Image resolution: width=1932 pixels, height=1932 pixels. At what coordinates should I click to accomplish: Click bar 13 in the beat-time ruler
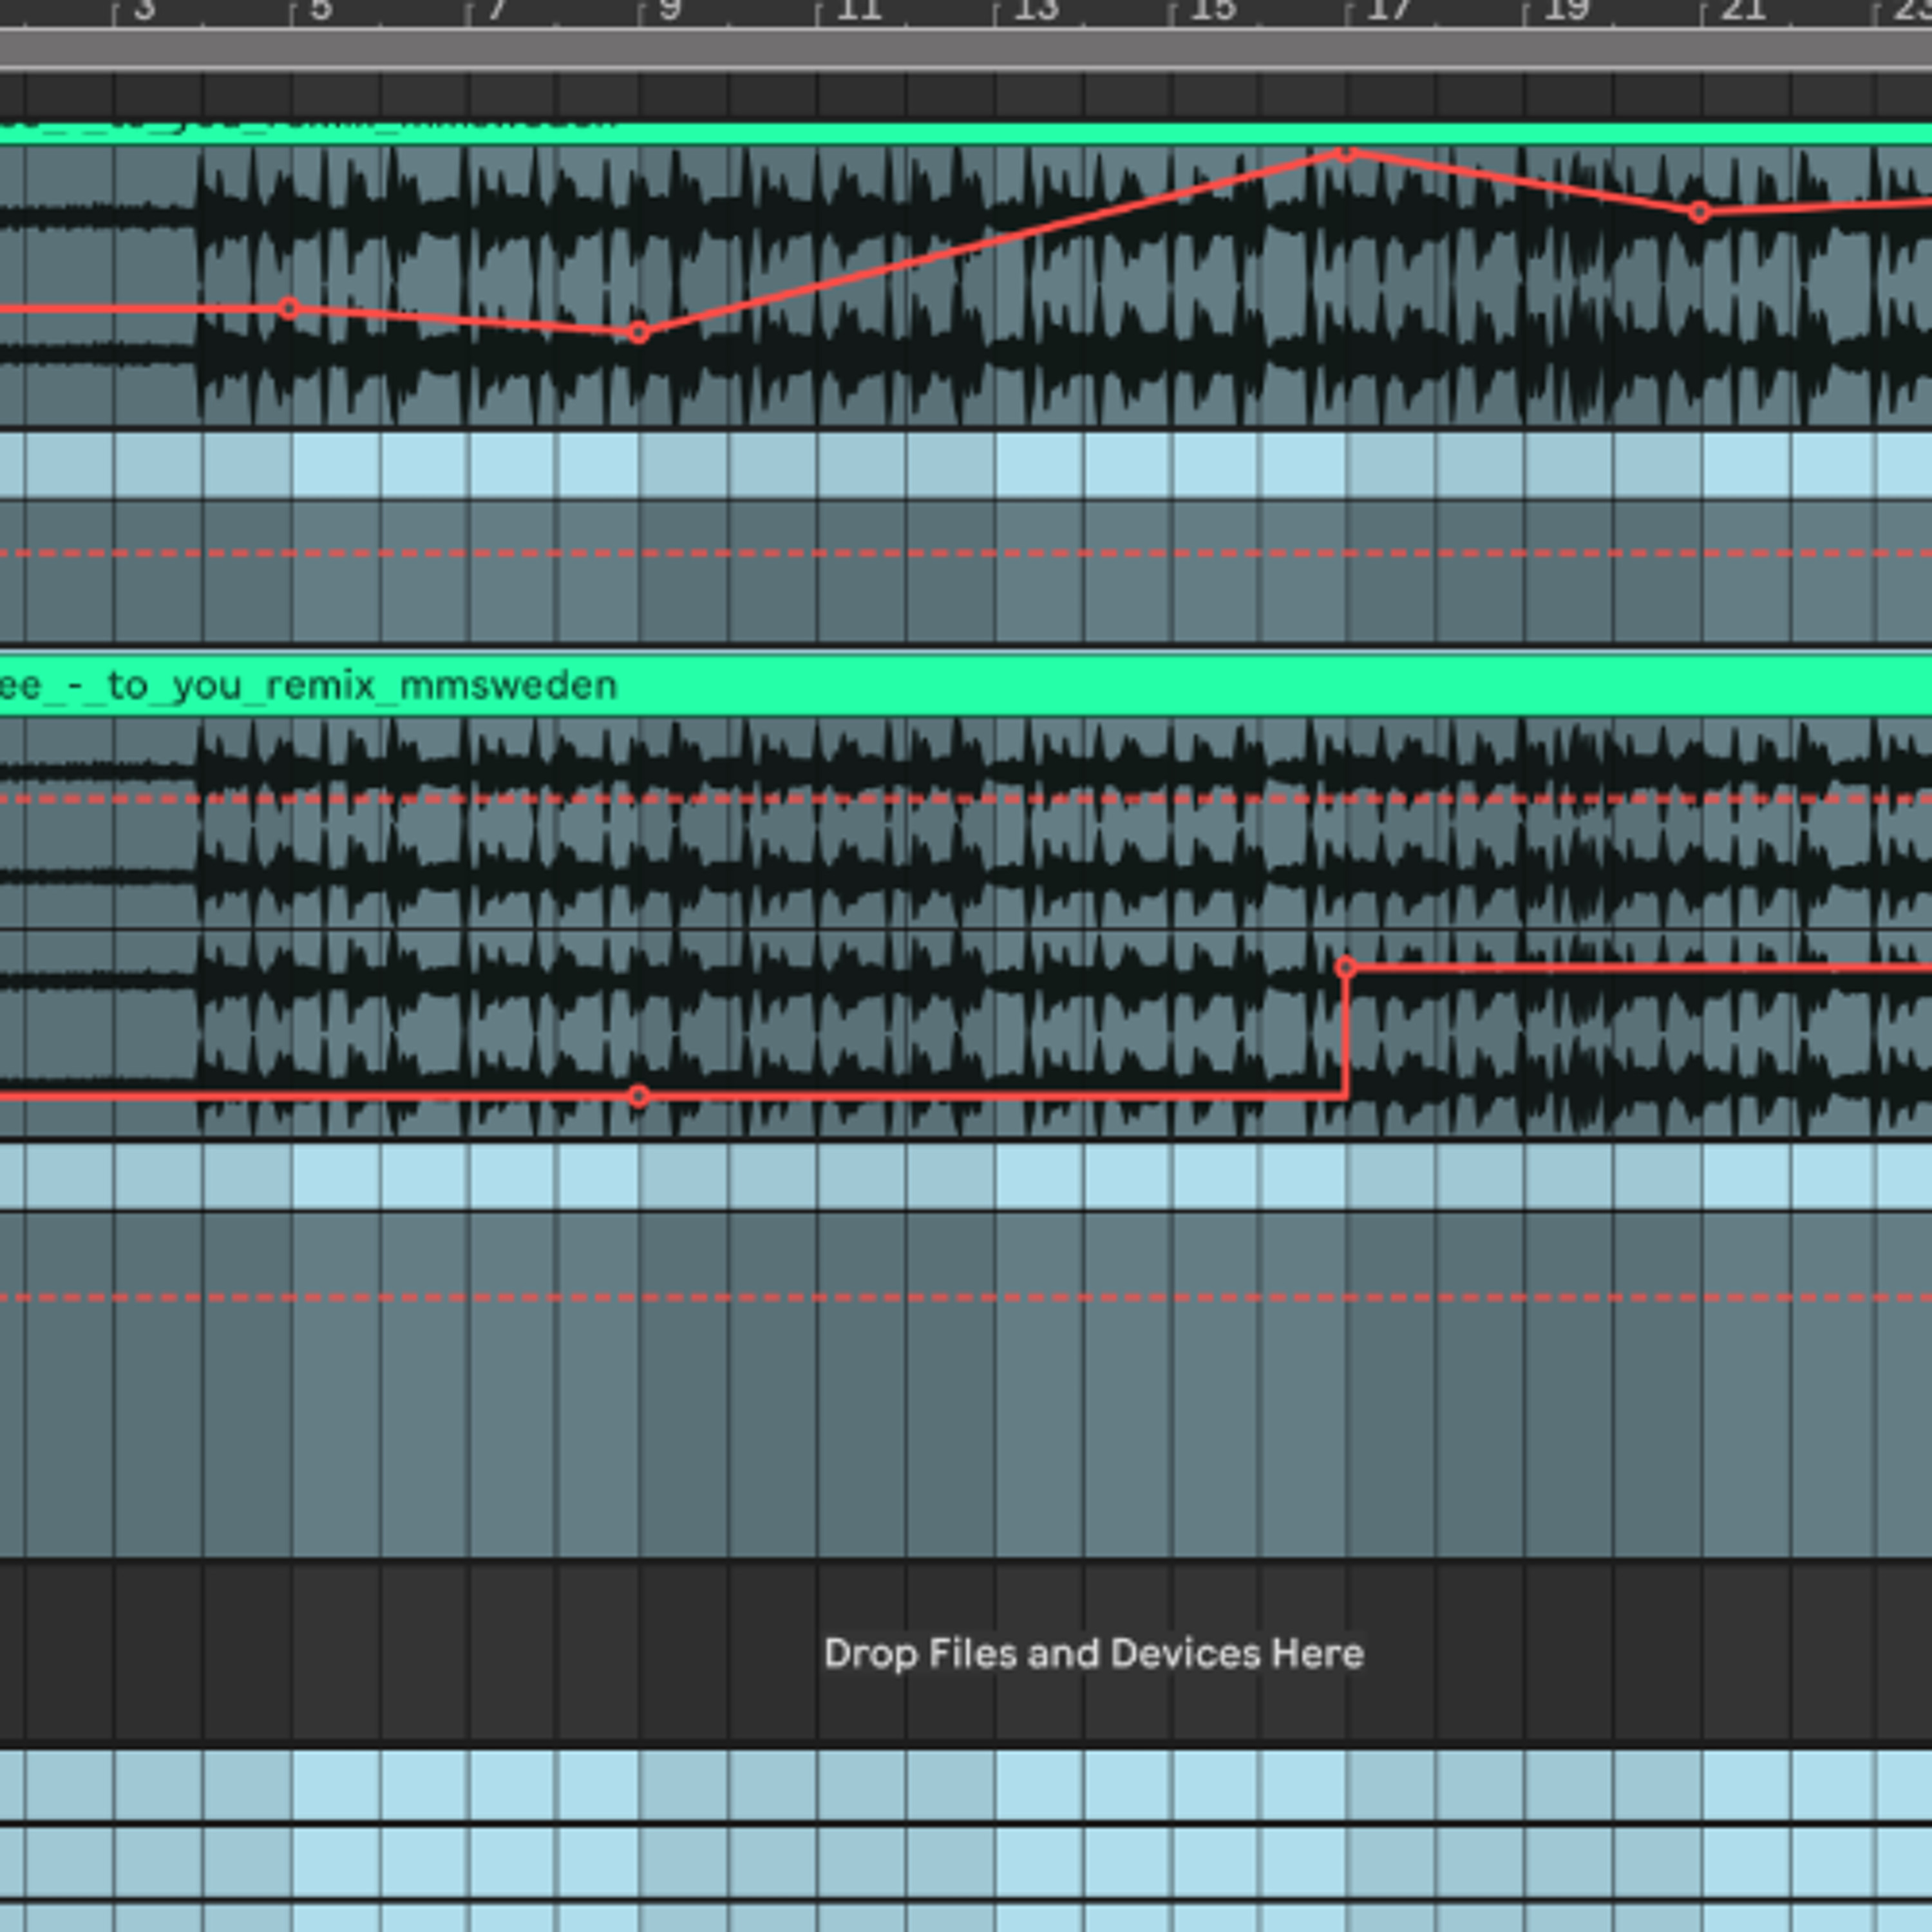1036,10
